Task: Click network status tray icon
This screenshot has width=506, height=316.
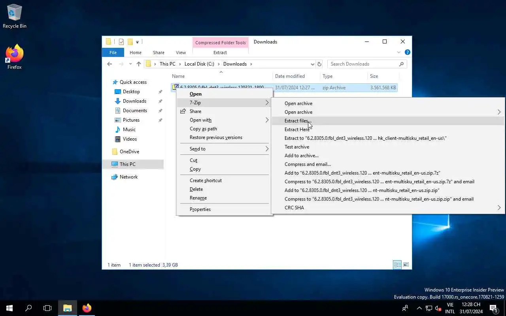Action: click(x=429, y=308)
